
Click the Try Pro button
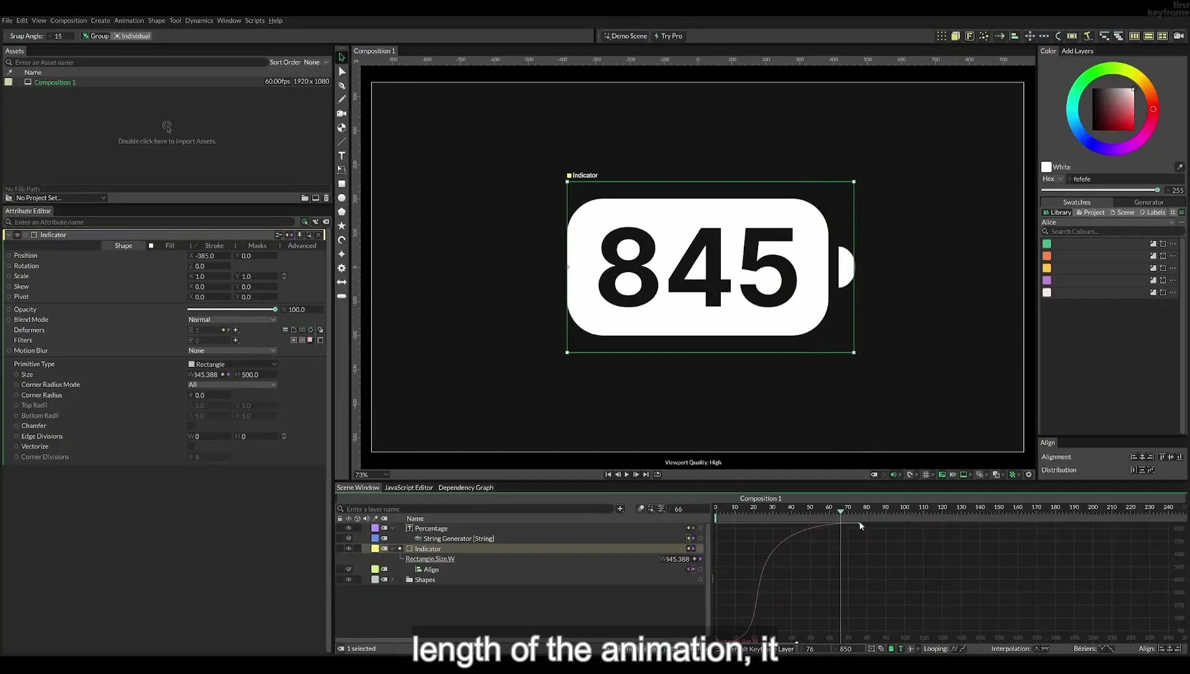[x=668, y=36]
